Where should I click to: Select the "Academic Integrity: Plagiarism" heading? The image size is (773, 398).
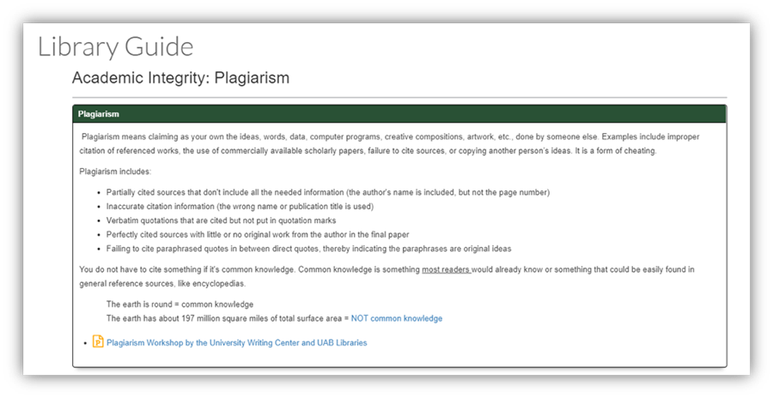pos(180,78)
